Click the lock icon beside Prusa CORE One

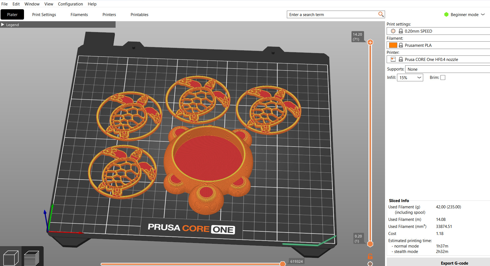coord(401,59)
